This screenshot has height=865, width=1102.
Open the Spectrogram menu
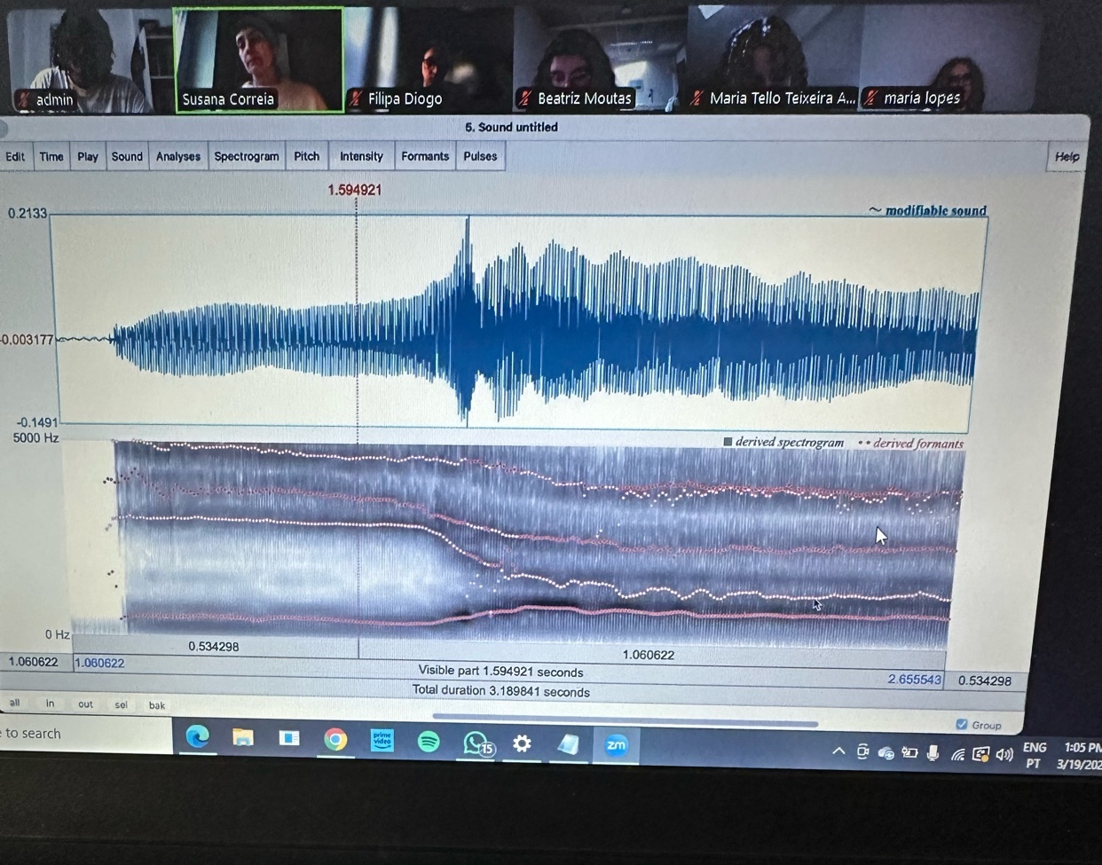coord(247,157)
